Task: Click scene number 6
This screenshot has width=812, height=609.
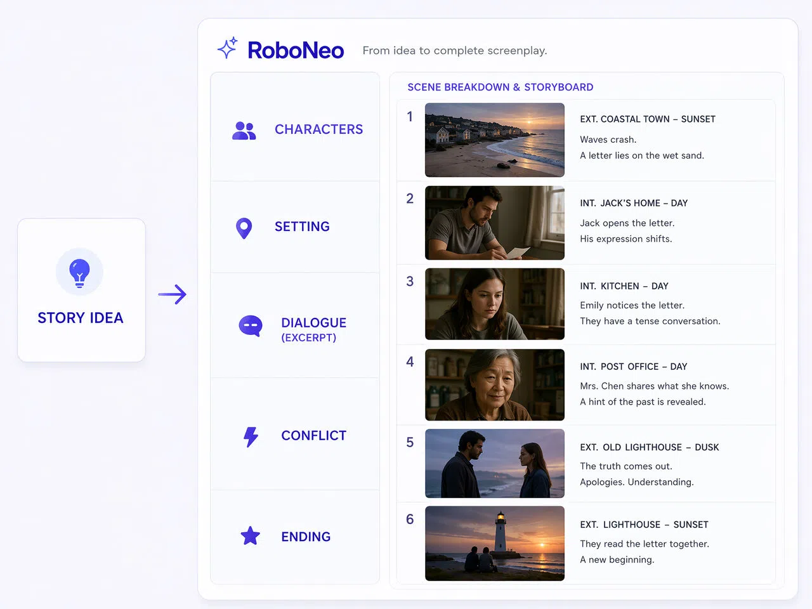Action: pos(410,520)
